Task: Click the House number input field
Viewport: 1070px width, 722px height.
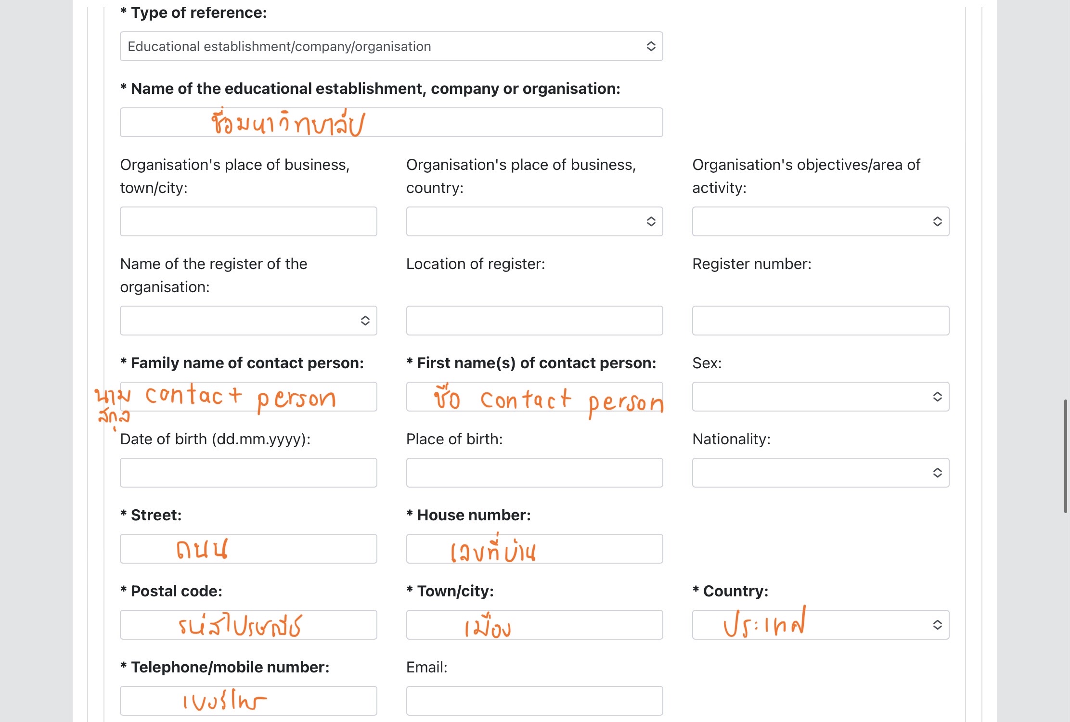Action: [534, 549]
